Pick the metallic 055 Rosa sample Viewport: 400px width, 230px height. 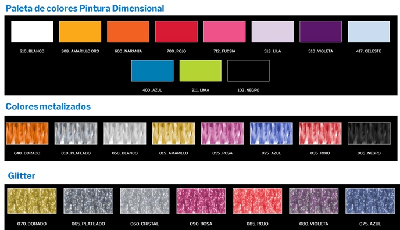pyautogui.click(x=223, y=133)
